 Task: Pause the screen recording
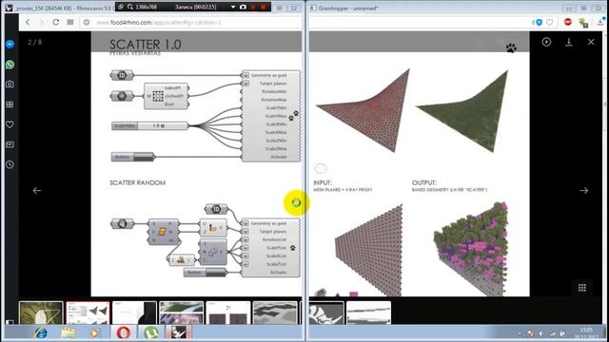click(254, 7)
